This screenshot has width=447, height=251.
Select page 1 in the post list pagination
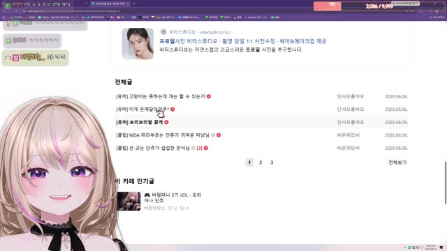click(x=249, y=162)
